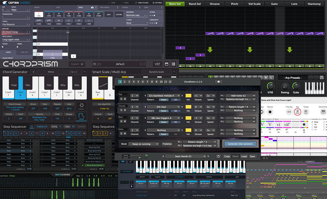Click the Generate new variation button
The width and height of the screenshot is (327, 199).
[x=240, y=144]
